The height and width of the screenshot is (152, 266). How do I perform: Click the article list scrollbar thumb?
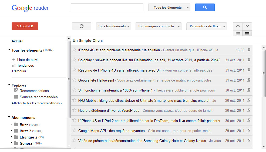coord(264,73)
